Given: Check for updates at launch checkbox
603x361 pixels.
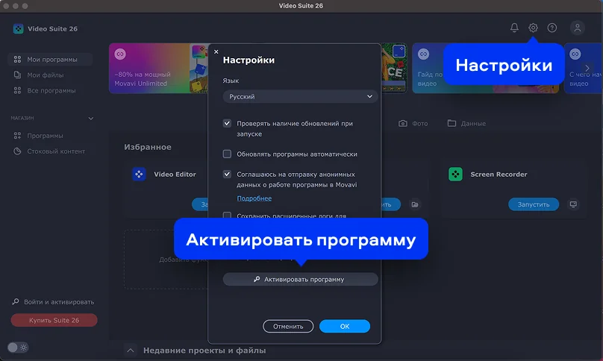Looking at the screenshot, I should point(227,123).
